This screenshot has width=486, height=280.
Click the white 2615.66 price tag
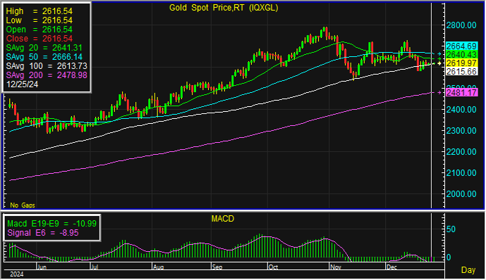tap(461, 71)
